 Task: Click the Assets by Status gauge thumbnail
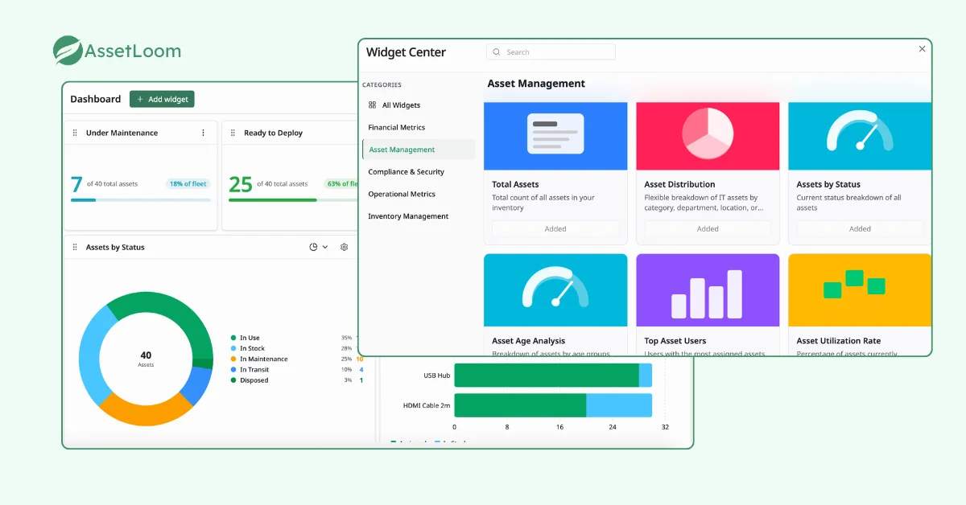859,136
